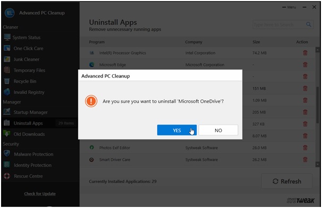Go to Malware Protection
This screenshot has width=322, height=208.
pos(33,154)
